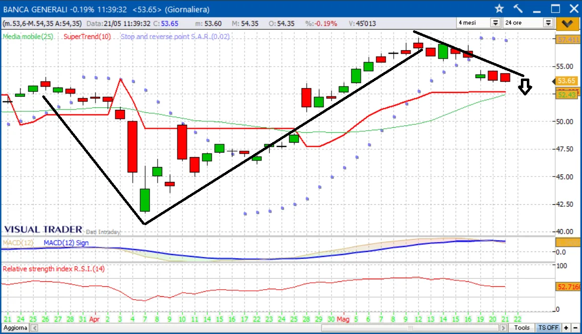Viewport: 582px width, 334px height.
Task: Select the MACD(12) Sign label
Action: click(66, 243)
